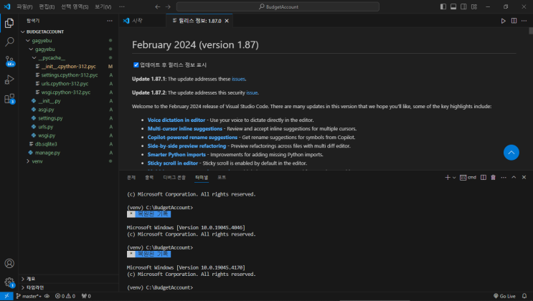The image size is (533, 301).
Task: Uncheck show release notes after update checkbox
Action: pyautogui.click(x=136, y=65)
